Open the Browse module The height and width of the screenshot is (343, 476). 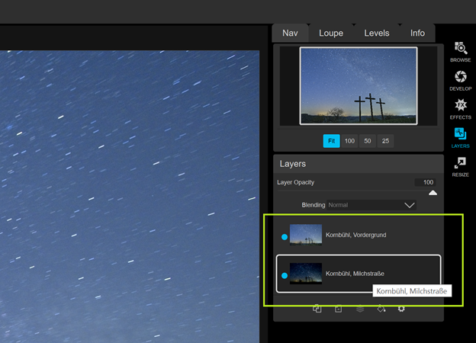pyautogui.click(x=460, y=50)
